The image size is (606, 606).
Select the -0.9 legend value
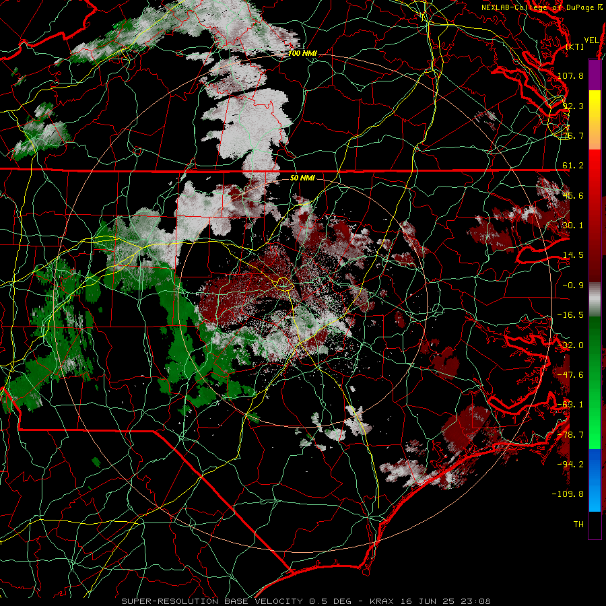coord(573,285)
